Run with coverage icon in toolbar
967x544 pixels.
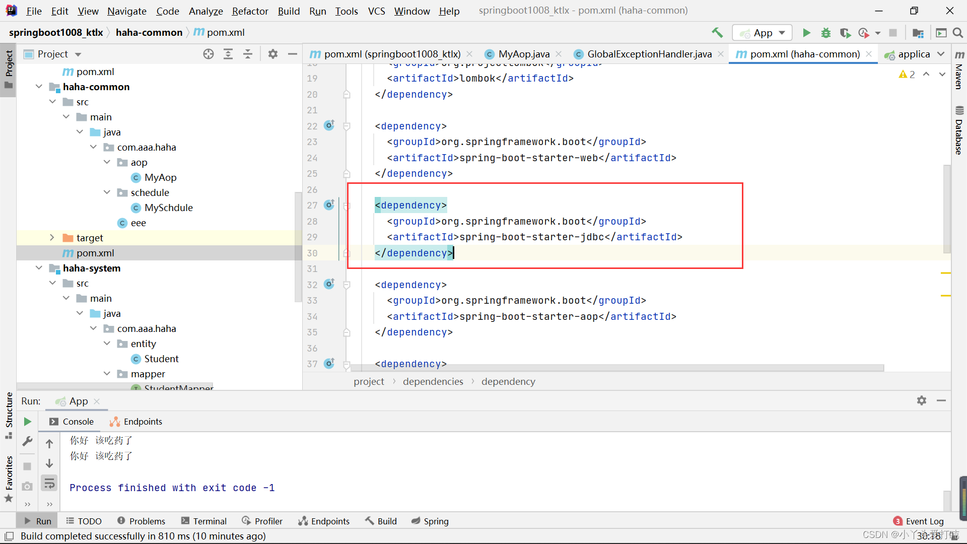[845, 33]
